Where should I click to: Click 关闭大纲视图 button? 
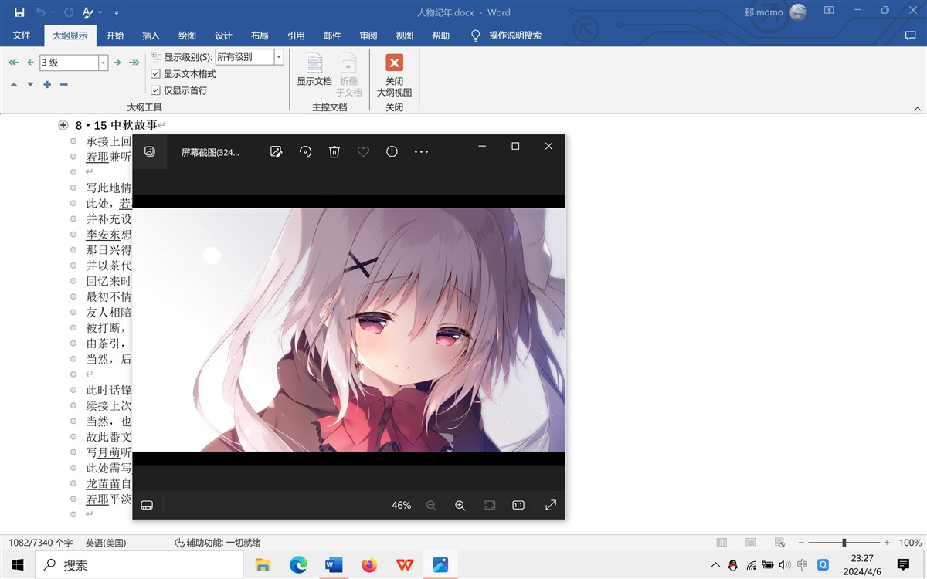click(x=394, y=75)
